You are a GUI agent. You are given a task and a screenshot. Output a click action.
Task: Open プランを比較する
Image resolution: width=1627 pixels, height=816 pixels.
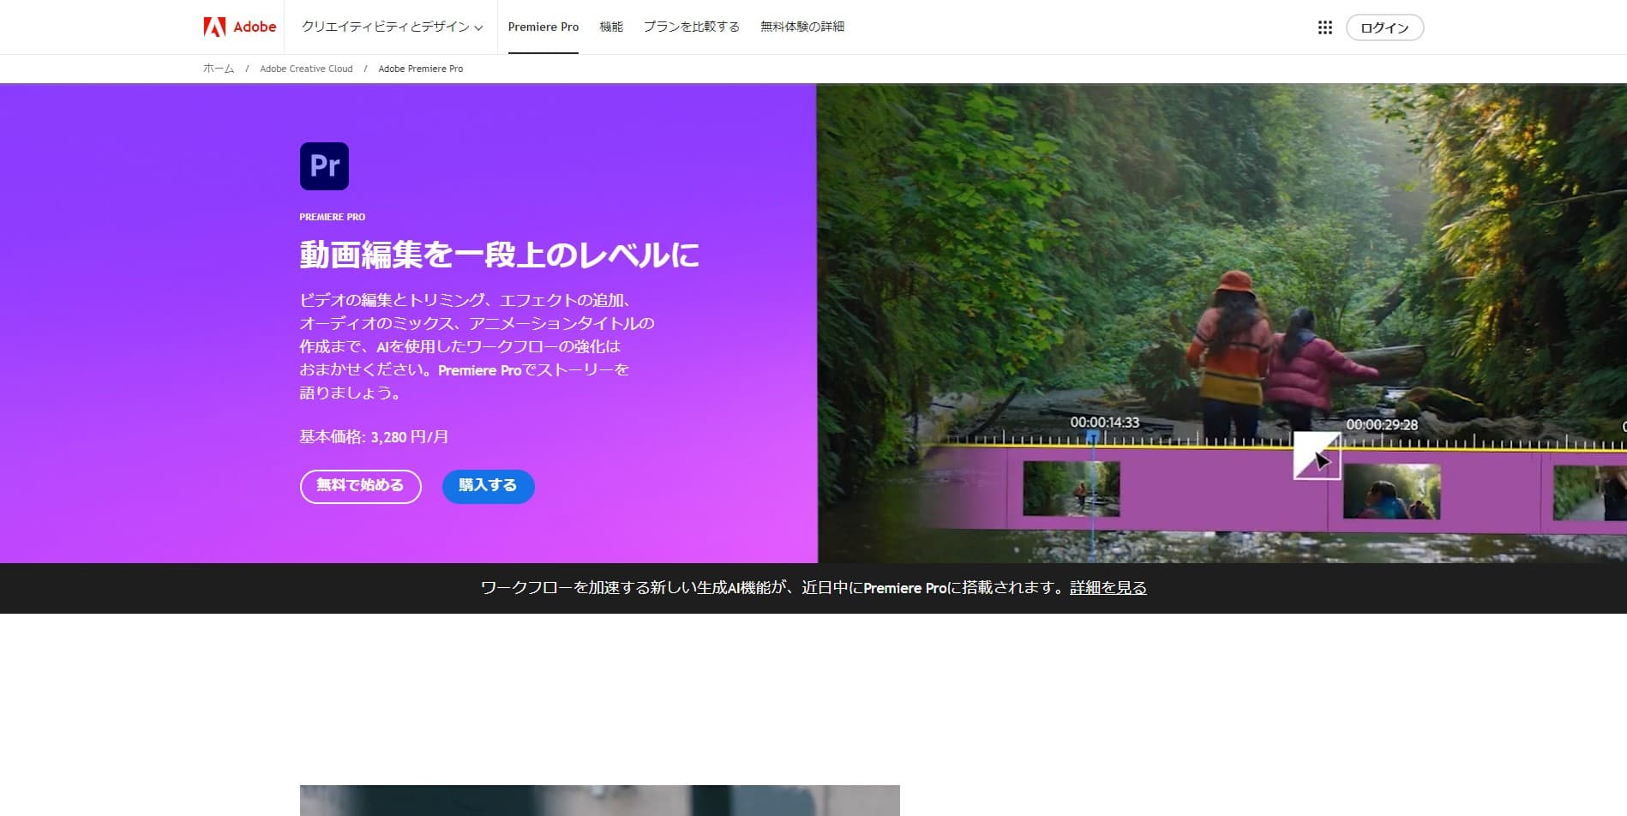point(690,27)
